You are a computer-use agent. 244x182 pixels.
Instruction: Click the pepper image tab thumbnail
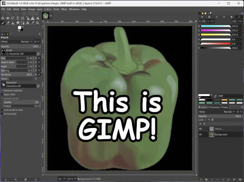[46, 16]
